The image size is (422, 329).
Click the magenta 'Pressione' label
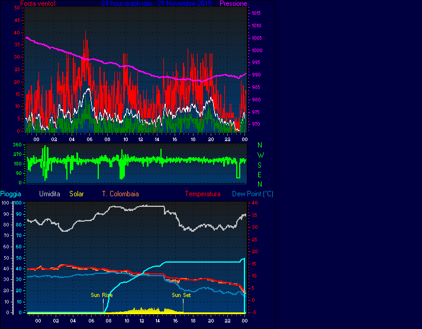233,4
